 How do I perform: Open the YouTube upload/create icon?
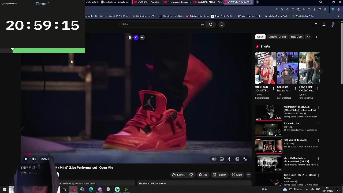point(316,24)
